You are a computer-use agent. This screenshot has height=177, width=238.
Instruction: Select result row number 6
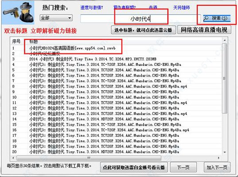(117, 75)
